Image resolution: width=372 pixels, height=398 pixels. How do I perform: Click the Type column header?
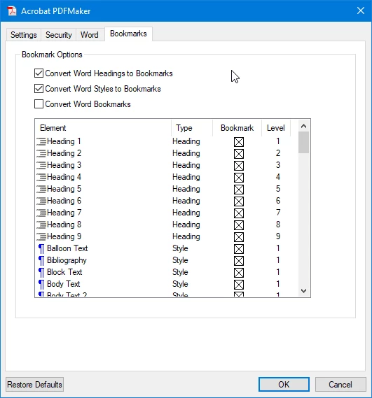[x=192, y=128]
